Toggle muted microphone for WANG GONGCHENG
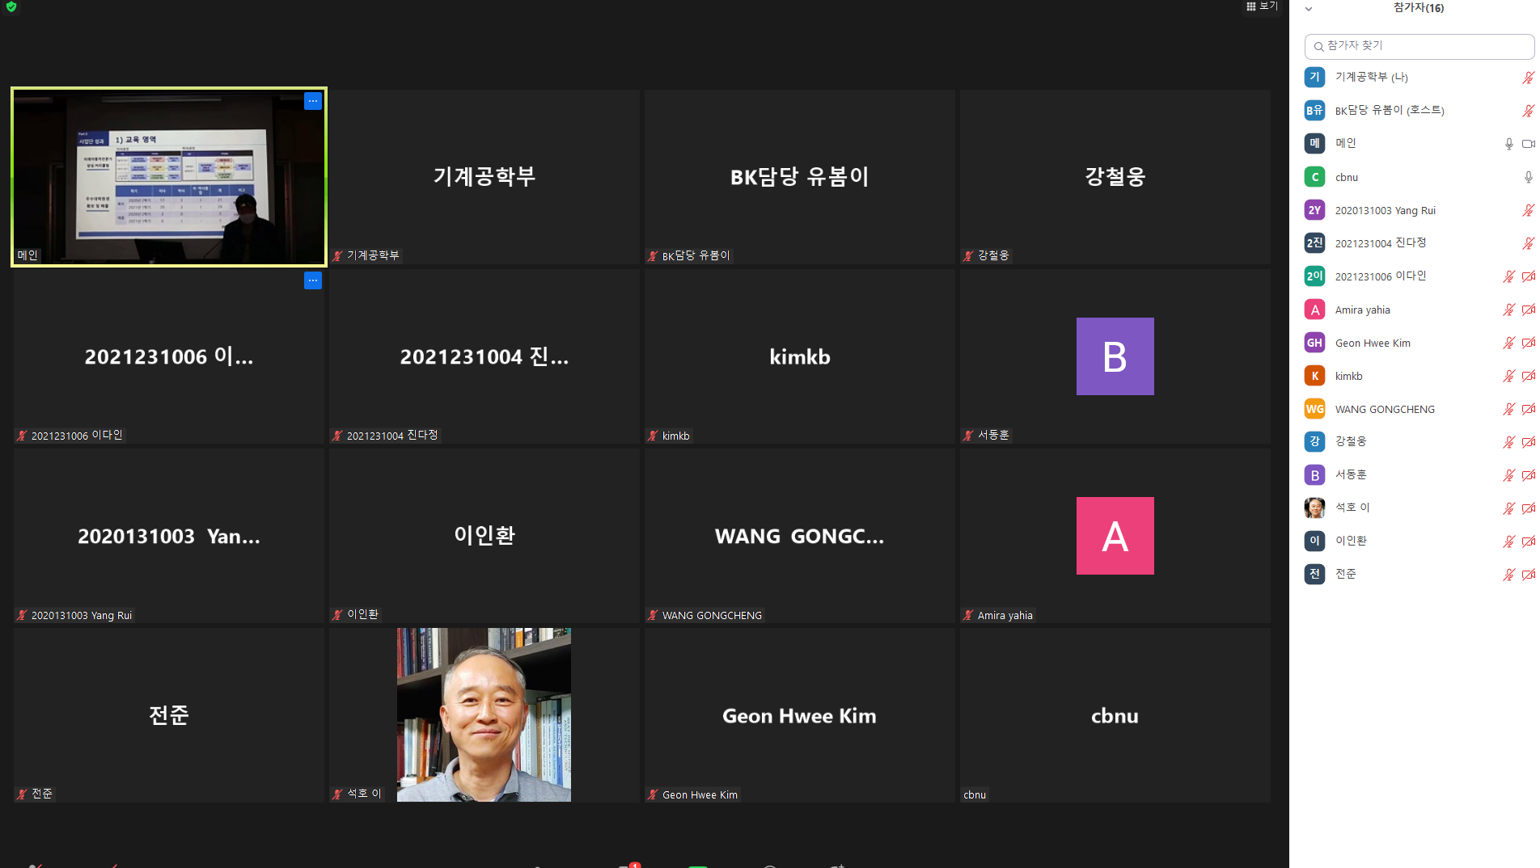This screenshot has height=868, width=1540. tap(1508, 409)
